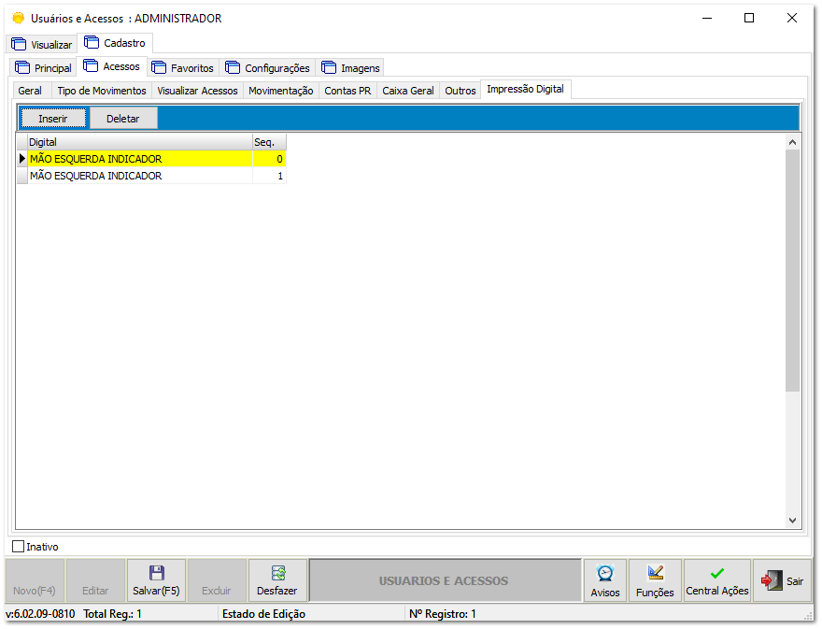822x629 pixels.
Task: Switch to Caixa Geral sub-tab
Action: (408, 91)
